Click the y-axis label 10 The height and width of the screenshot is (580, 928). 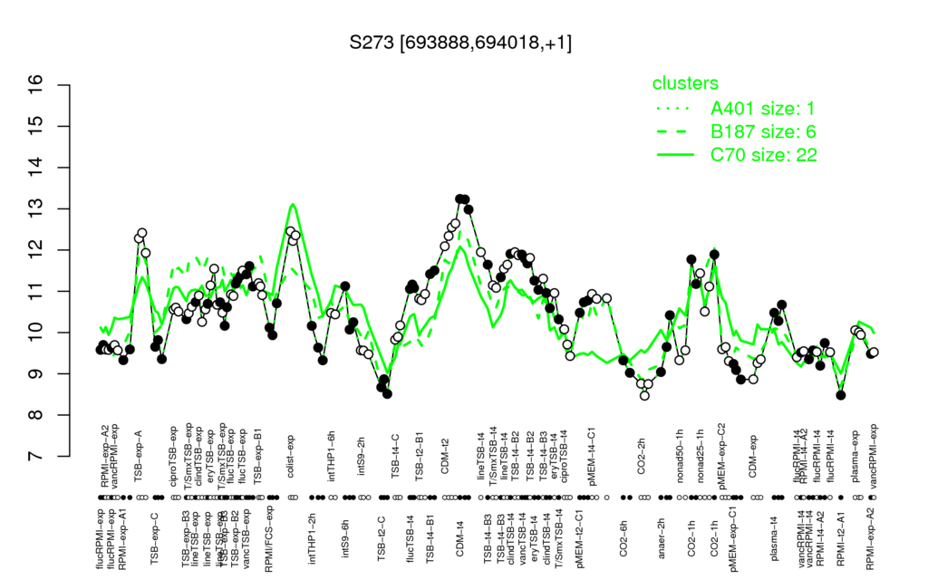(36, 333)
